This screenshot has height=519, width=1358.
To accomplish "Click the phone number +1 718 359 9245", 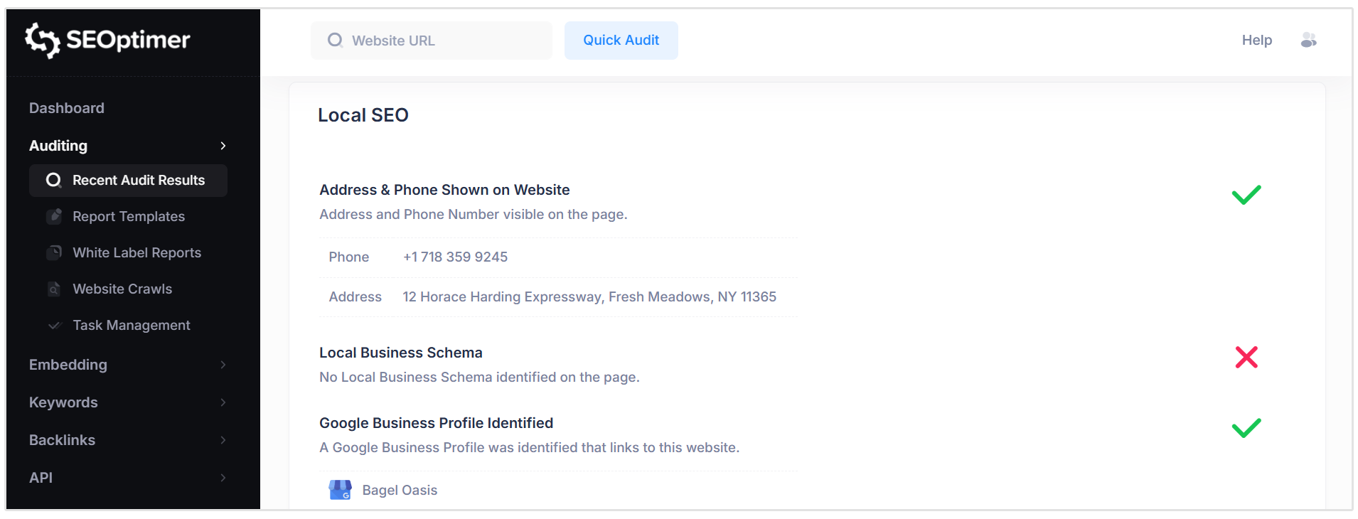I will point(455,257).
